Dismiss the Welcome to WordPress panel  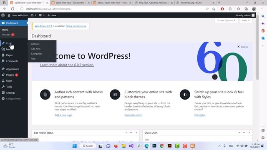coord(243,47)
